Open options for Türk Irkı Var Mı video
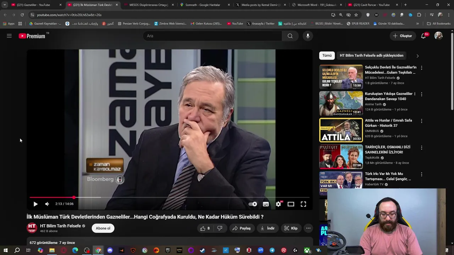 click(421, 174)
